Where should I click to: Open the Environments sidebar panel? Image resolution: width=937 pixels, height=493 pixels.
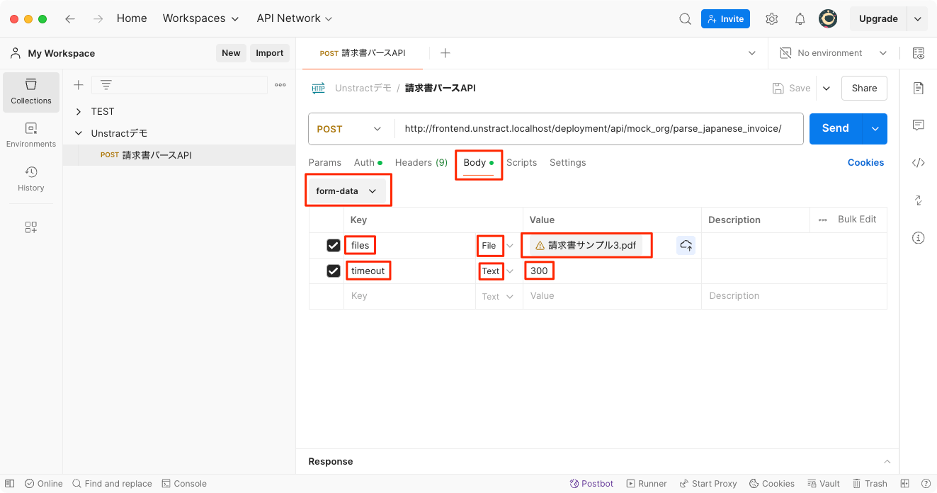31,135
